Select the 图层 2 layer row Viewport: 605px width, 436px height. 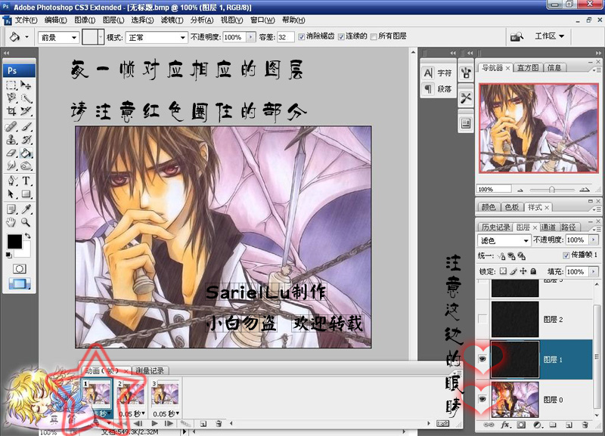point(535,319)
